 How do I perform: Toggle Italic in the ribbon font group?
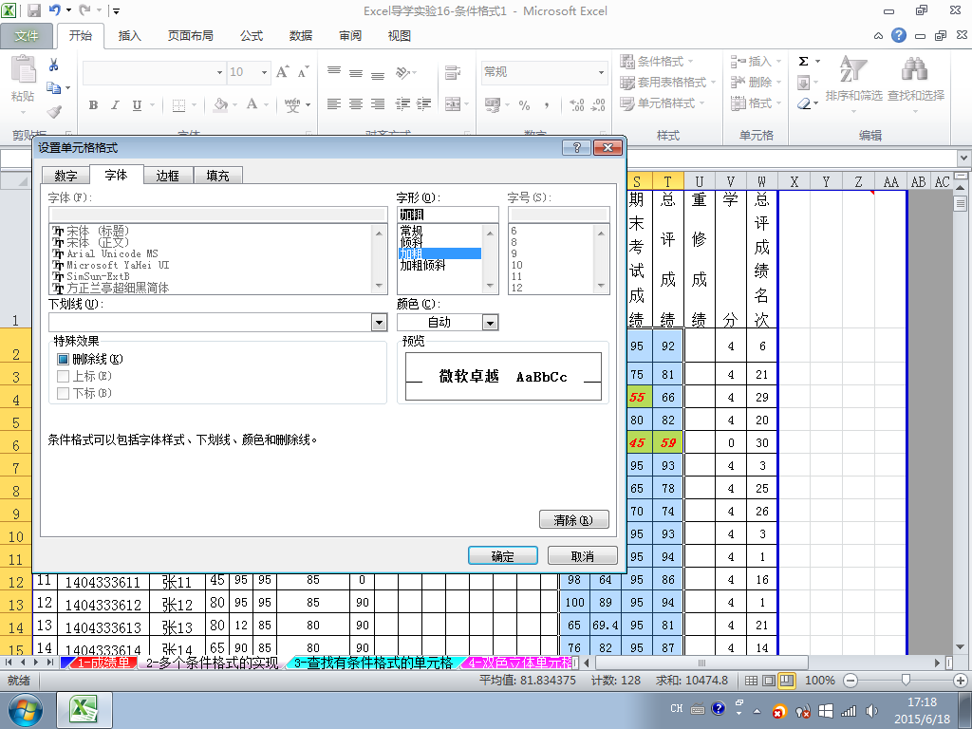click(x=115, y=105)
